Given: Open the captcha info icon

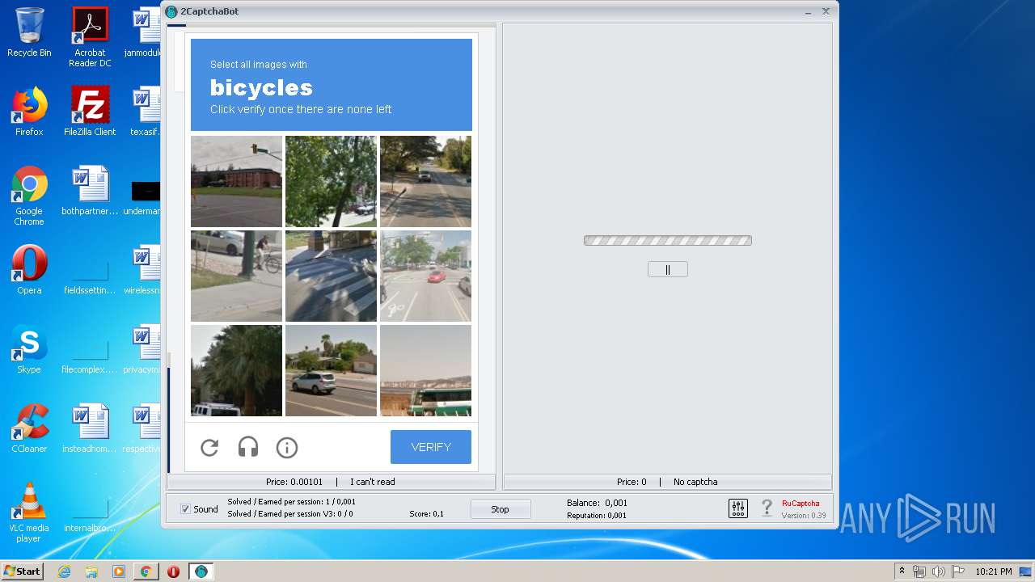Looking at the screenshot, I should [287, 448].
